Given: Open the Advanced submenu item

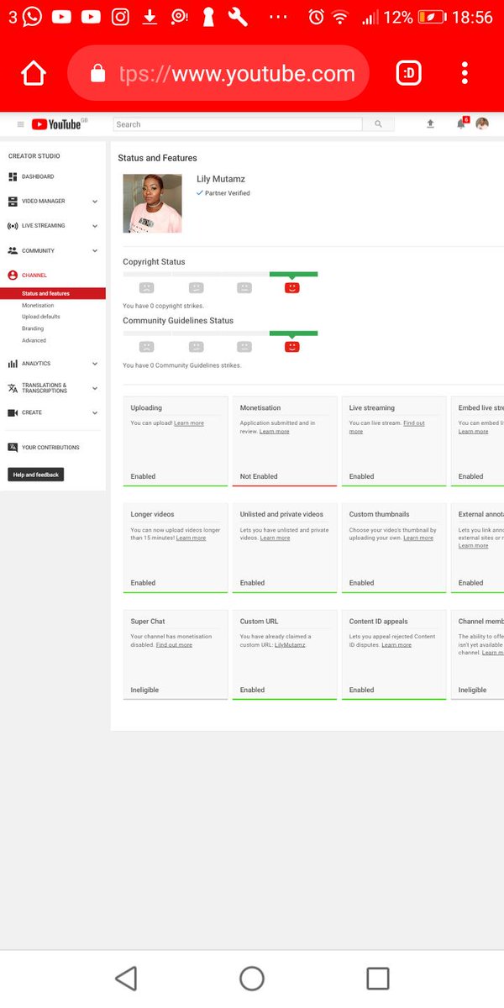Looking at the screenshot, I should pos(34,340).
